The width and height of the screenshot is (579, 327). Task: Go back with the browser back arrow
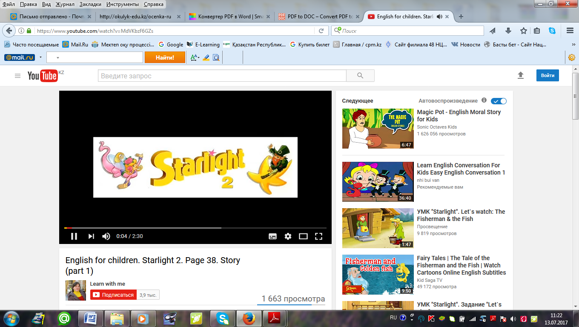(9, 31)
